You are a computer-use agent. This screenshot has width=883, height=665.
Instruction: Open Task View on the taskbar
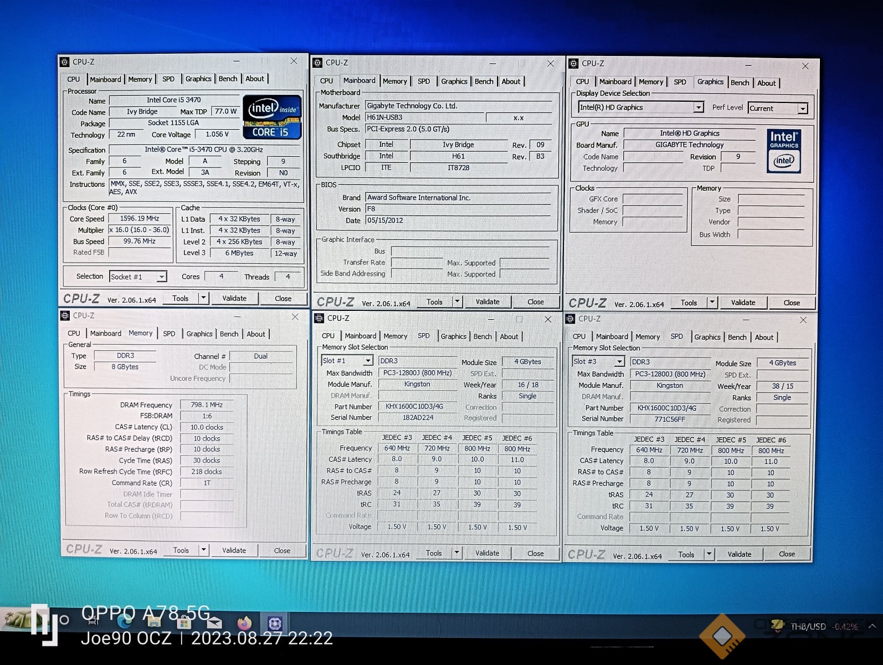[93, 621]
